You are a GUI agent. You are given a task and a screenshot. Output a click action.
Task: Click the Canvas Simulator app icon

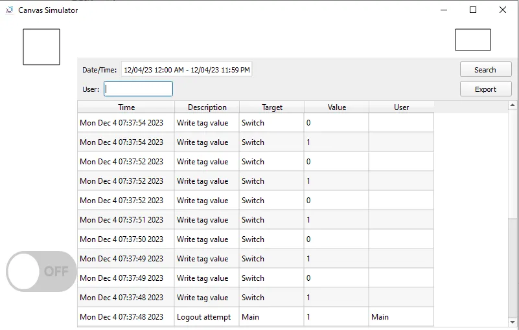[10, 10]
